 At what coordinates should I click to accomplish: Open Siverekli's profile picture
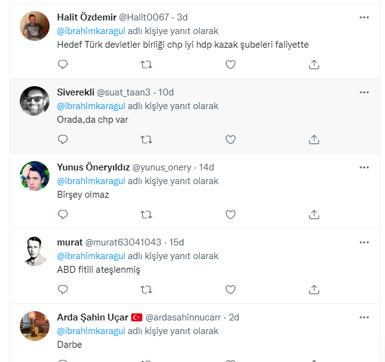click(35, 101)
